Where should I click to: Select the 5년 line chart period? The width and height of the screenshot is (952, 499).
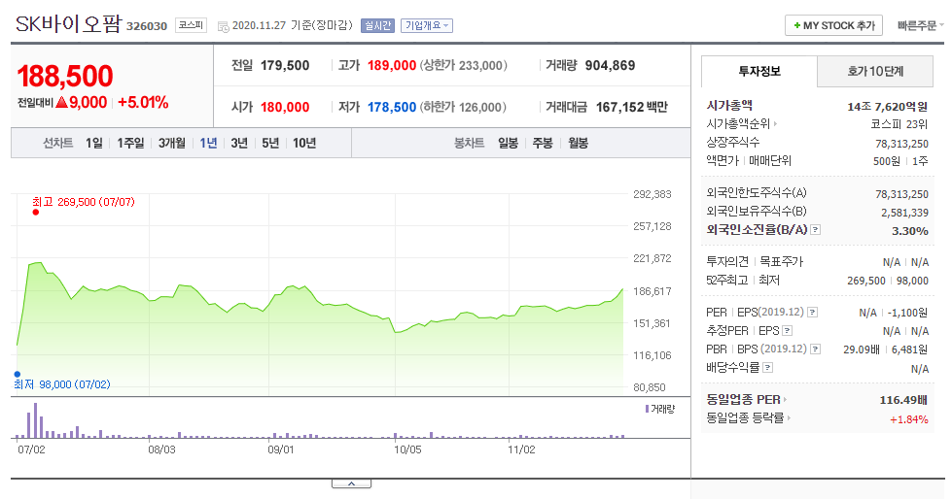pyautogui.click(x=270, y=143)
